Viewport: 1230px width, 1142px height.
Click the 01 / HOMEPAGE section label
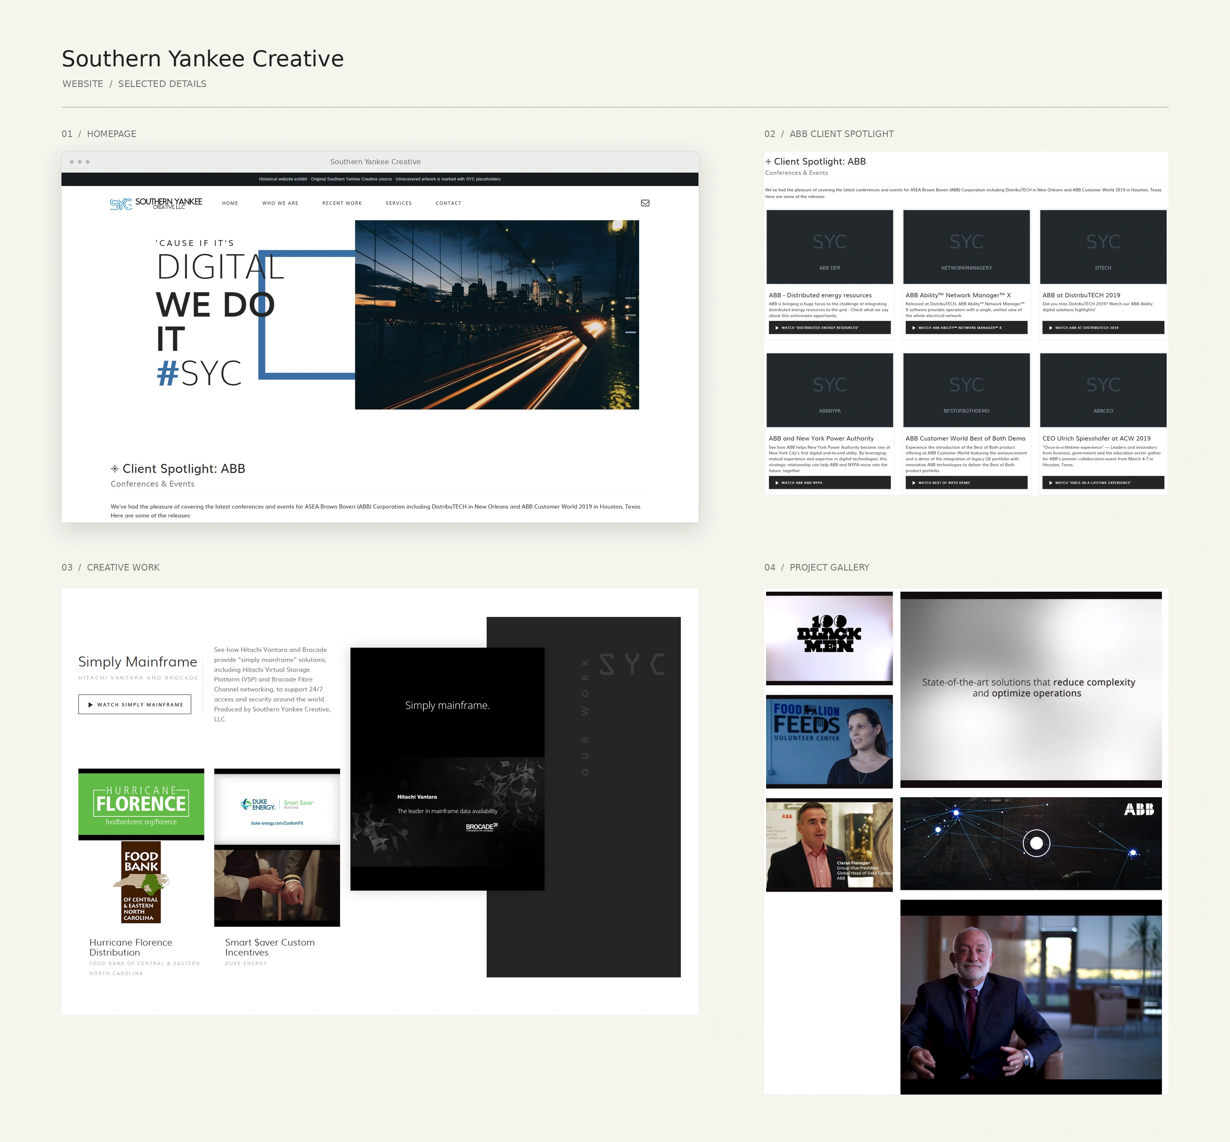pos(99,134)
